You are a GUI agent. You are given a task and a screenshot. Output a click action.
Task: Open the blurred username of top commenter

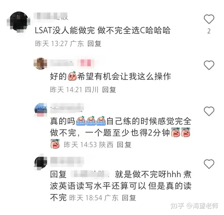click(x=51, y=17)
